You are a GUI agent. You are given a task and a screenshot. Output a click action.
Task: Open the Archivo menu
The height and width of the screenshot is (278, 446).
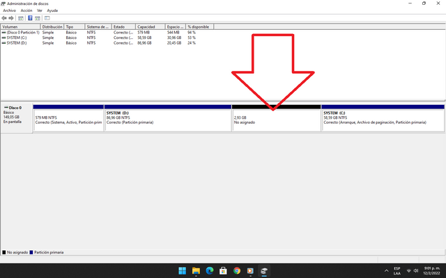[9, 10]
